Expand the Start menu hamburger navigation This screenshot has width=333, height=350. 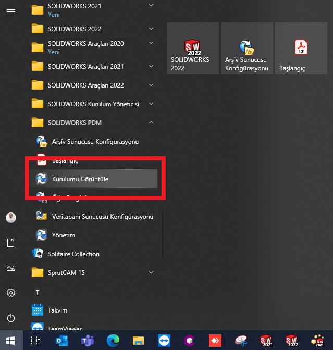coord(10,11)
